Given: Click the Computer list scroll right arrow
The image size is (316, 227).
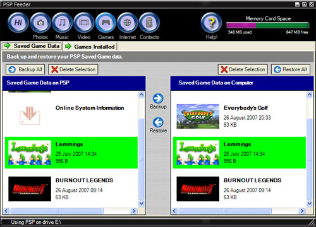Looking at the screenshot, I should (302, 211).
